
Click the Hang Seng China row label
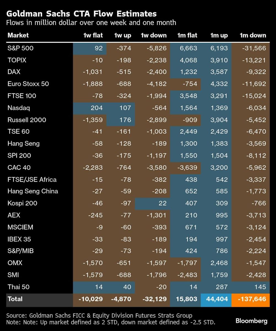(33, 191)
